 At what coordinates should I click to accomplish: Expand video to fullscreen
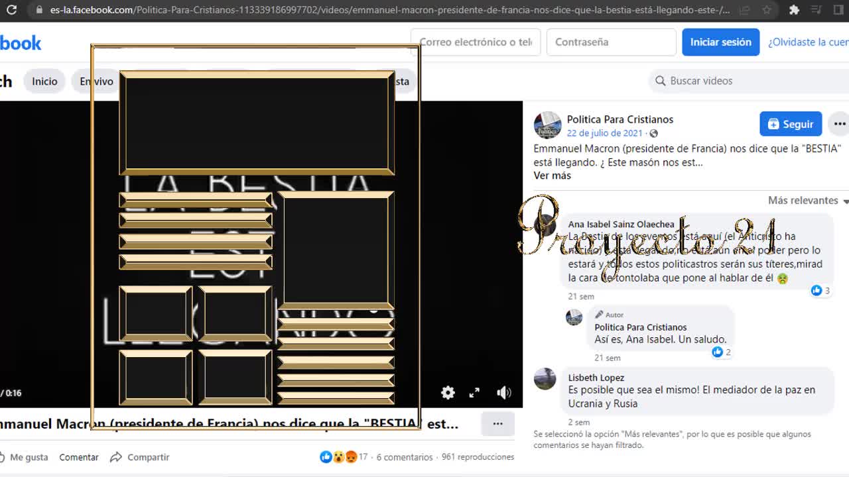coord(474,392)
